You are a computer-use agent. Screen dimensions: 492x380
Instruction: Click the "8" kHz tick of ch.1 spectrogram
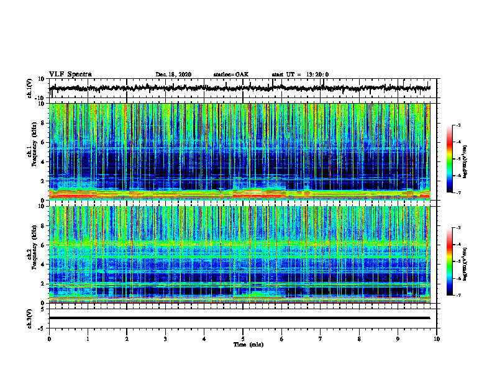[x=43, y=123]
